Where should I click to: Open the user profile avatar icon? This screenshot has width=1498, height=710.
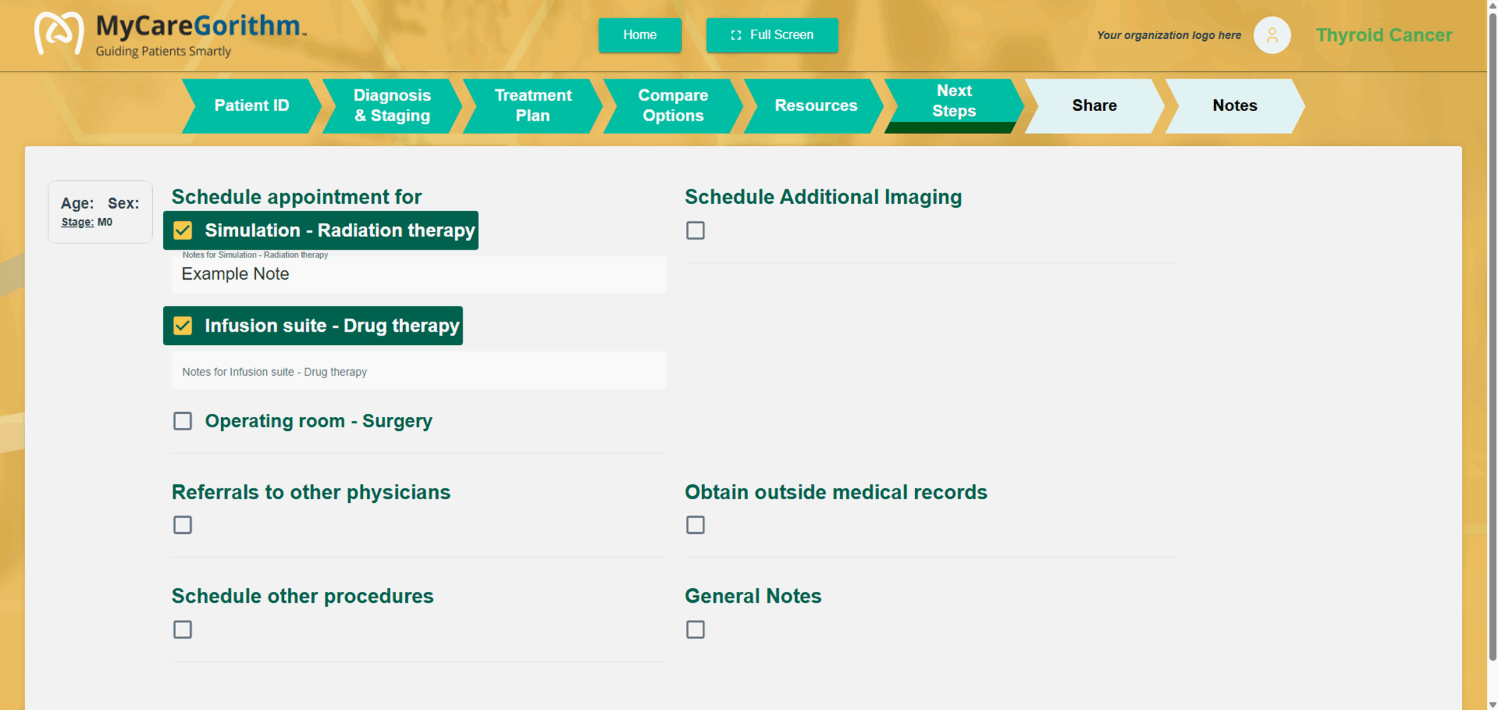pyautogui.click(x=1272, y=35)
